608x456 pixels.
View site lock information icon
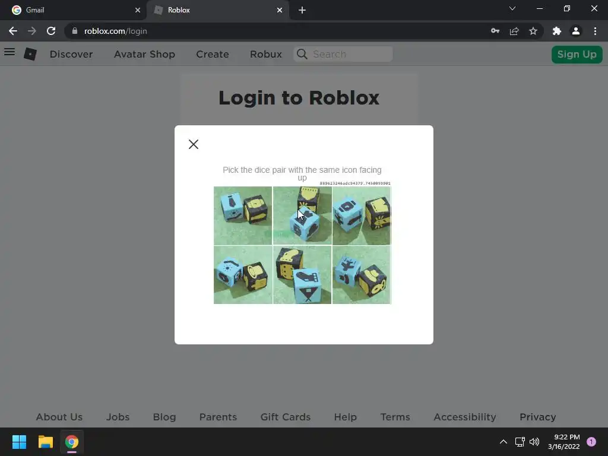[x=75, y=31]
